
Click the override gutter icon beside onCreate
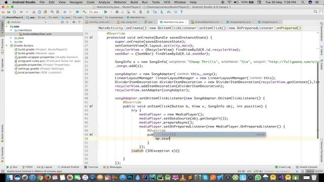pos(91,37)
